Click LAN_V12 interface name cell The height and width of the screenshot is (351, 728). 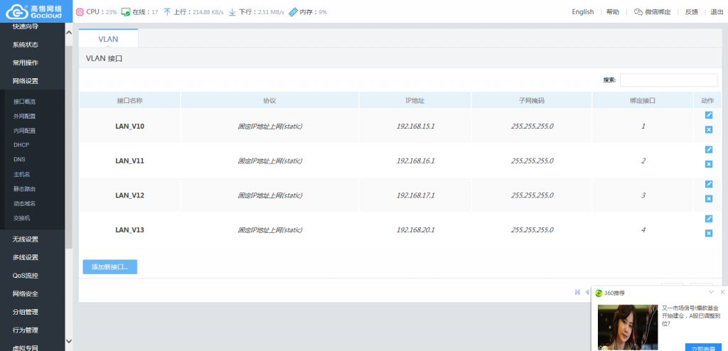(x=130, y=195)
